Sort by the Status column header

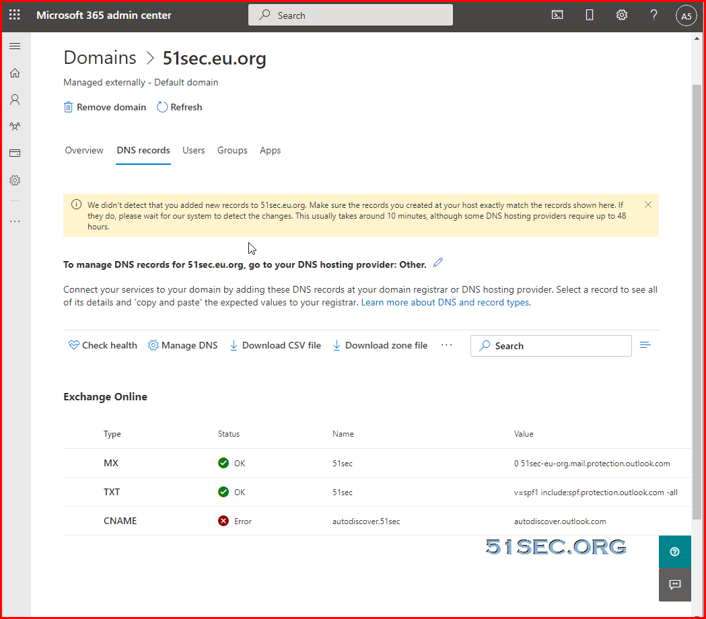tap(229, 434)
